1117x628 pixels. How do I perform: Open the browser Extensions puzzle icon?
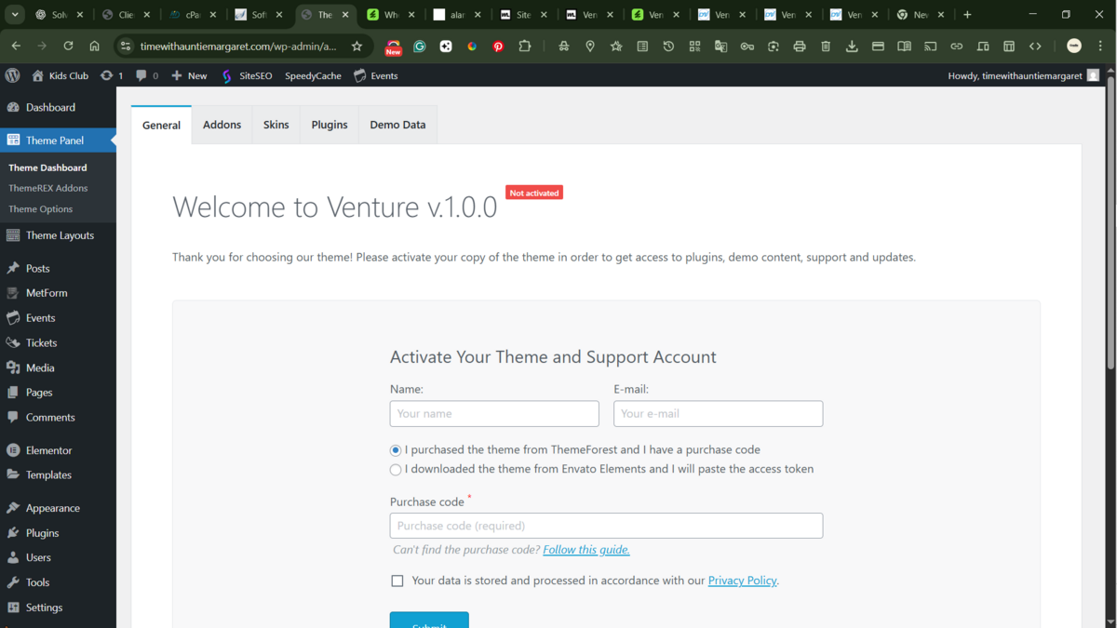525,46
